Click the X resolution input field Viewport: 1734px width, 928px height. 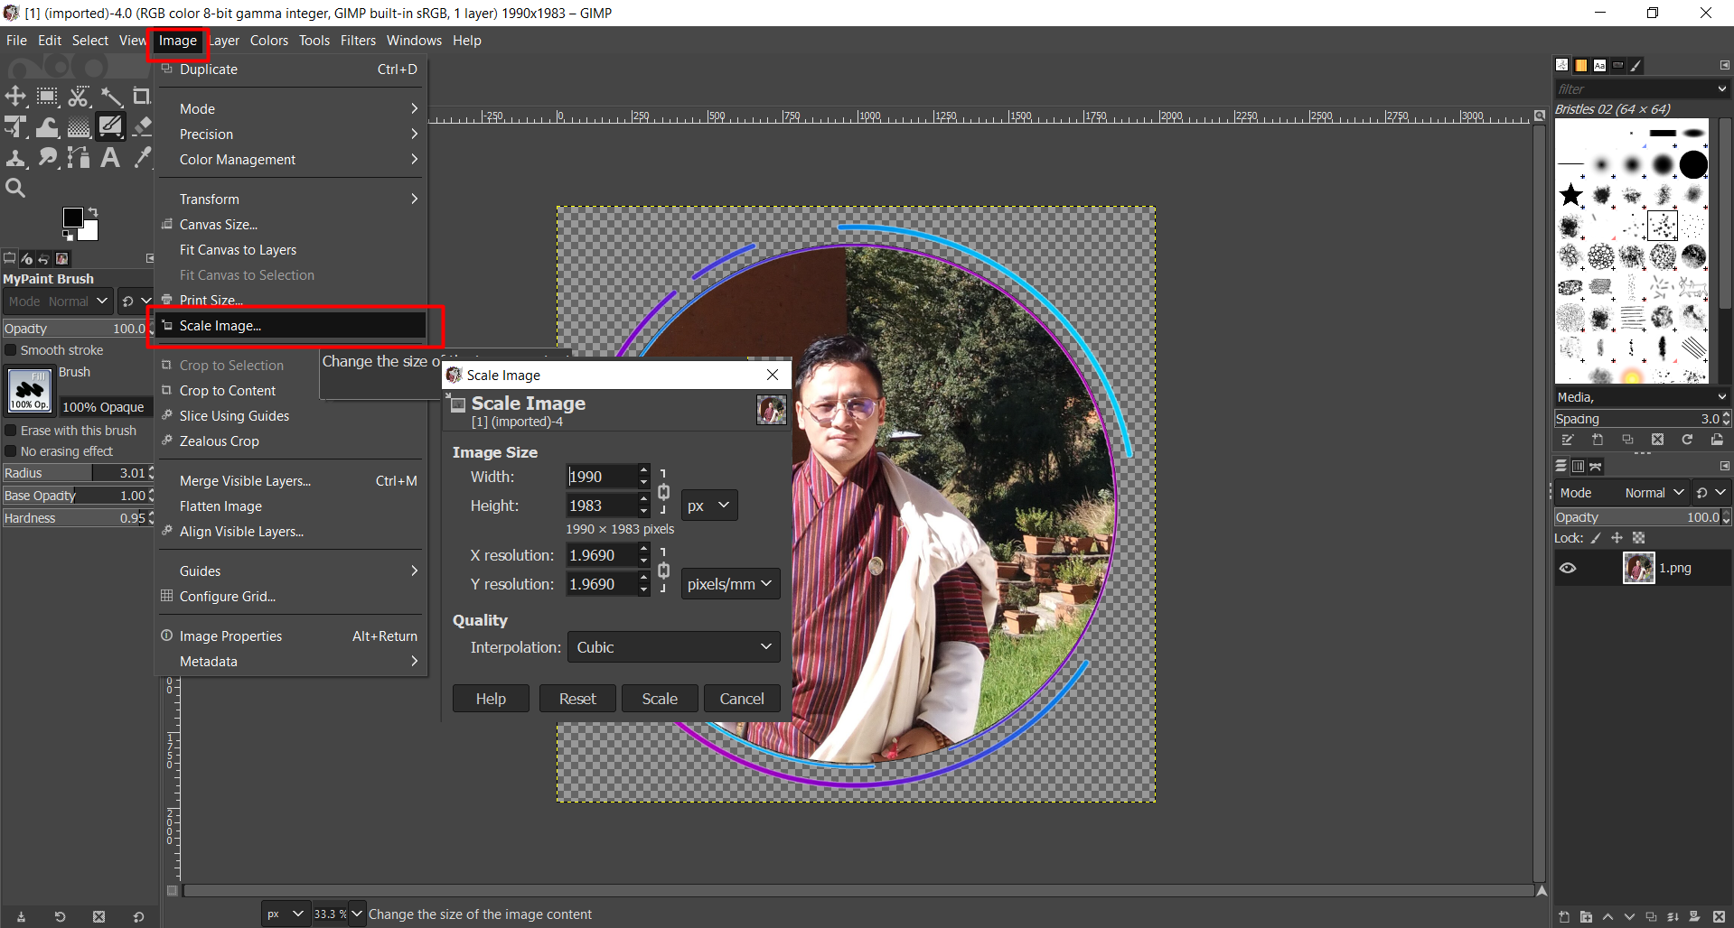click(601, 555)
